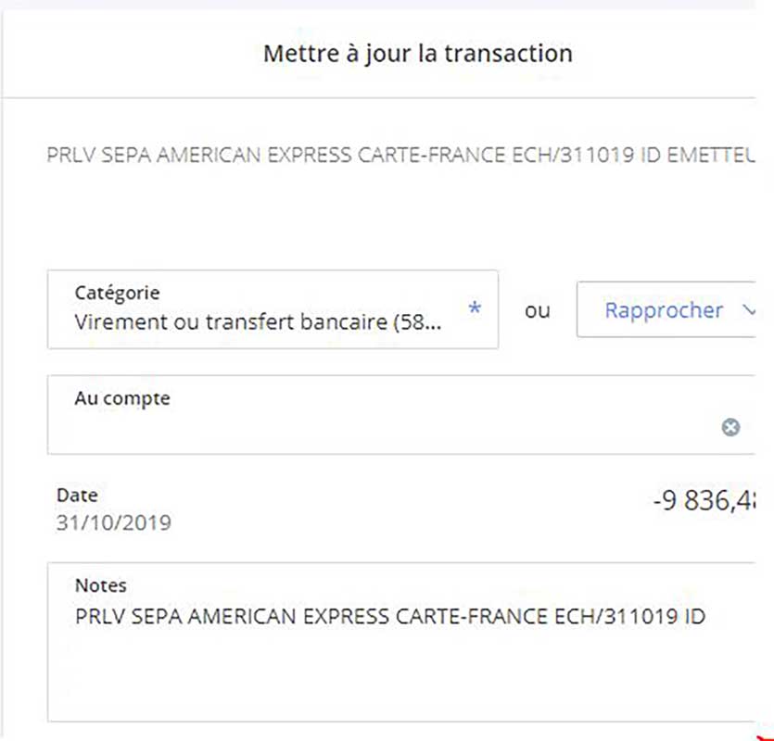The image size is (774, 741).
Task: Click the Au compte label
Action: 122,398
